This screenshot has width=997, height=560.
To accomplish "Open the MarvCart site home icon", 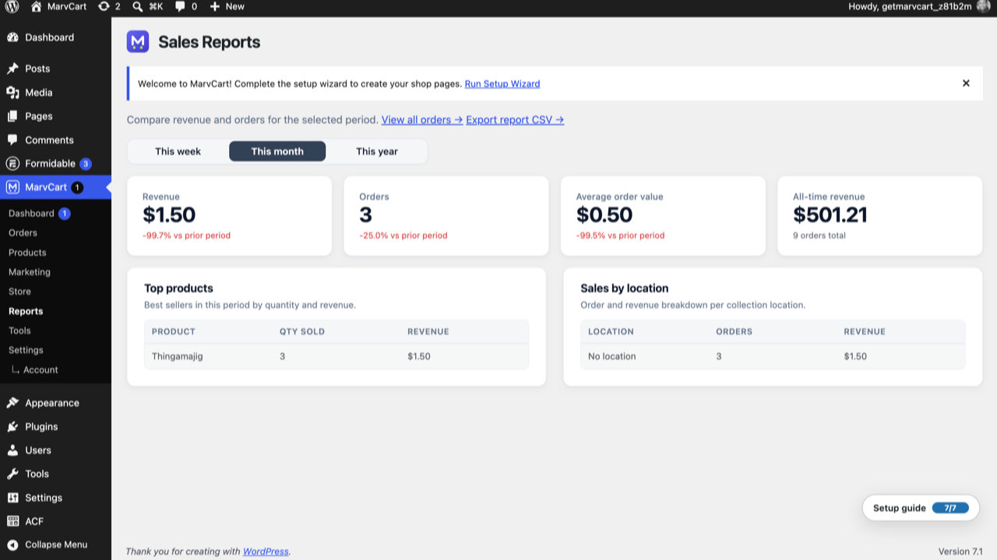I will click(x=36, y=6).
